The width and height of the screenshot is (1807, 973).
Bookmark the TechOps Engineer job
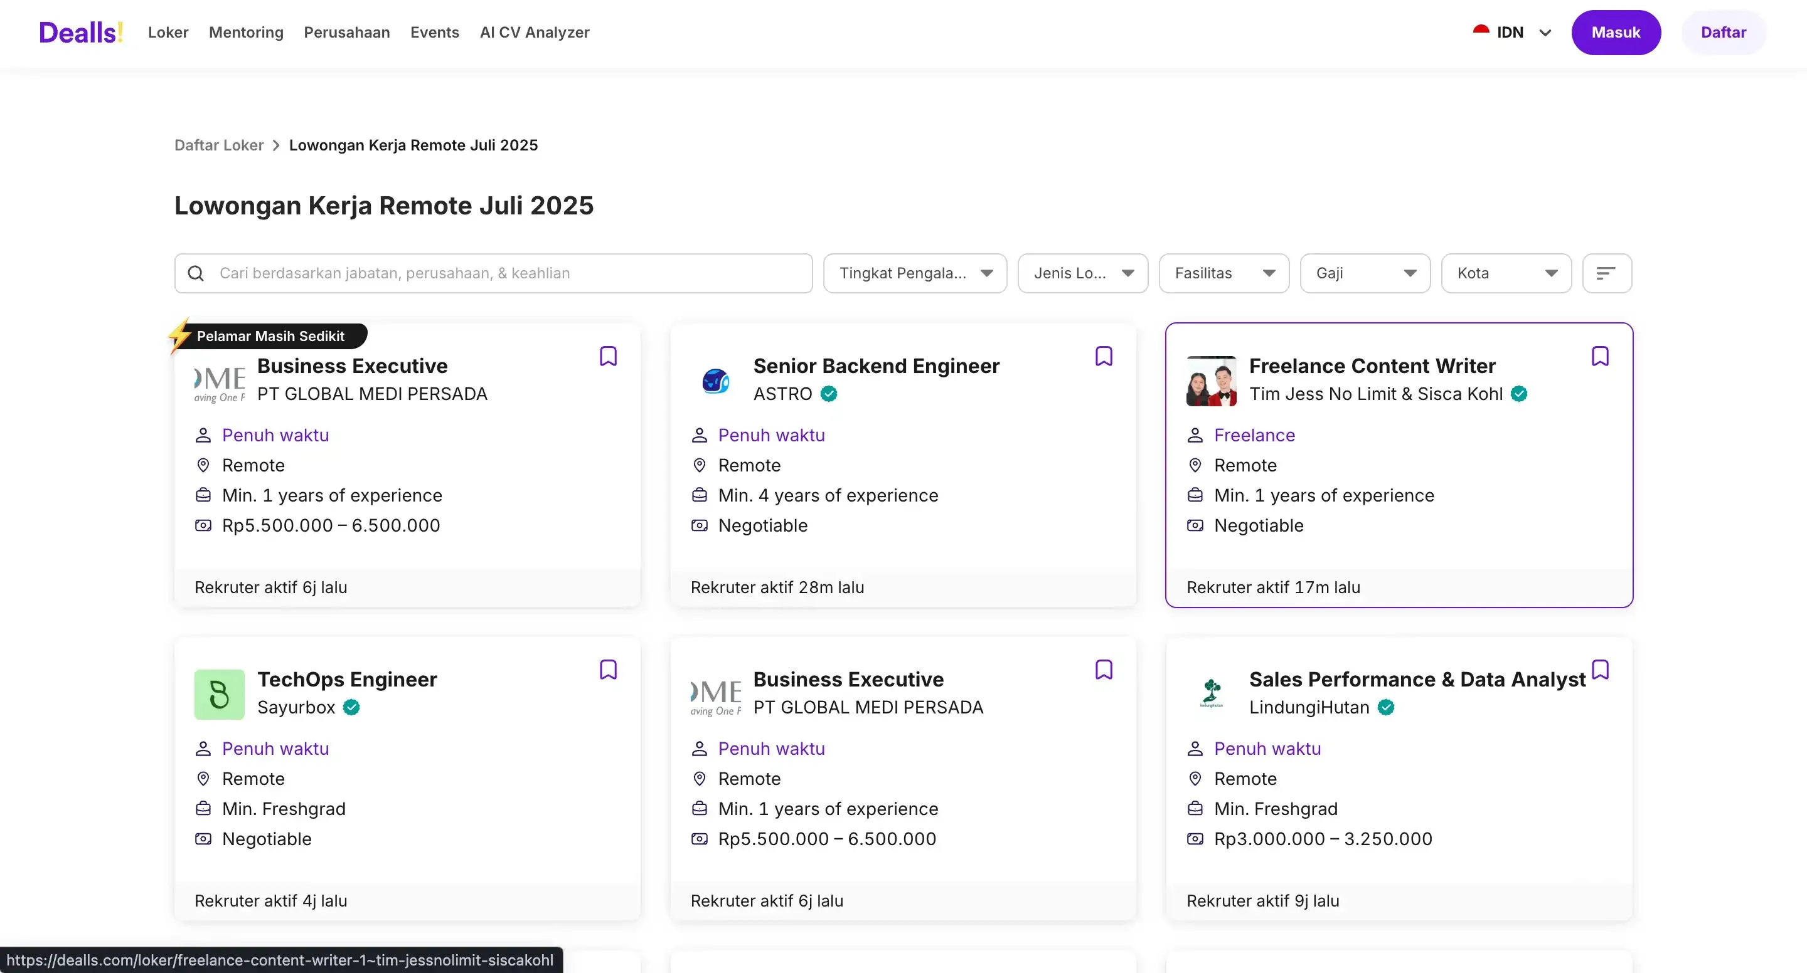pos(608,670)
